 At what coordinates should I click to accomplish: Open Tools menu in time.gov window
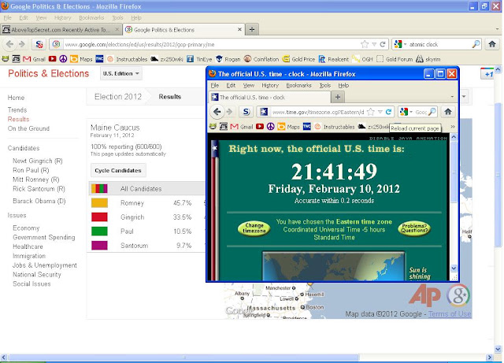point(325,85)
